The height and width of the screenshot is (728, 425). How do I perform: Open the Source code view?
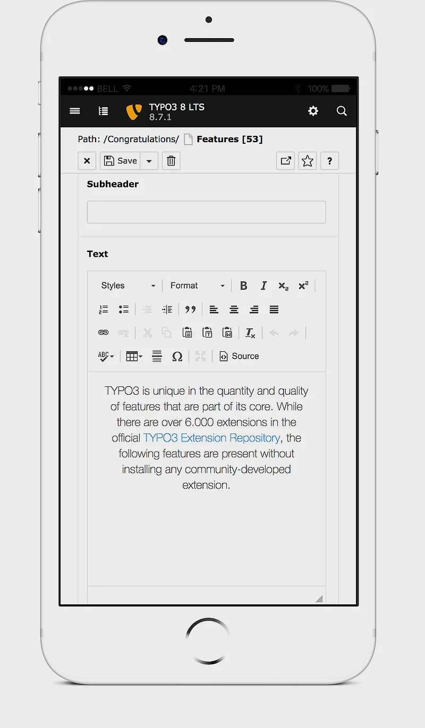[x=239, y=356]
